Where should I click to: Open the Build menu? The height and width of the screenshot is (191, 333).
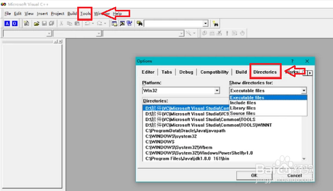point(72,13)
